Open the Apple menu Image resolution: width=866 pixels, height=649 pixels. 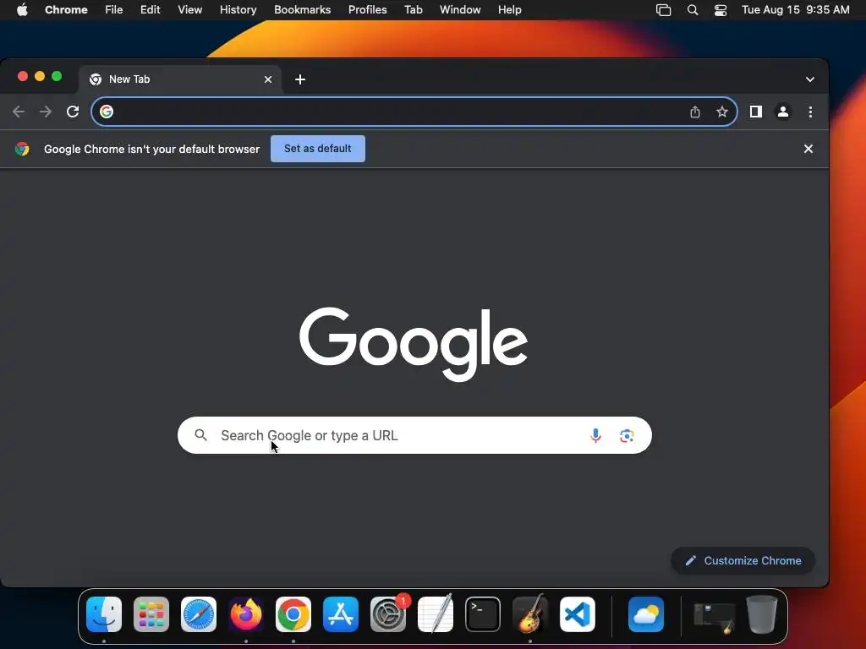click(x=22, y=10)
